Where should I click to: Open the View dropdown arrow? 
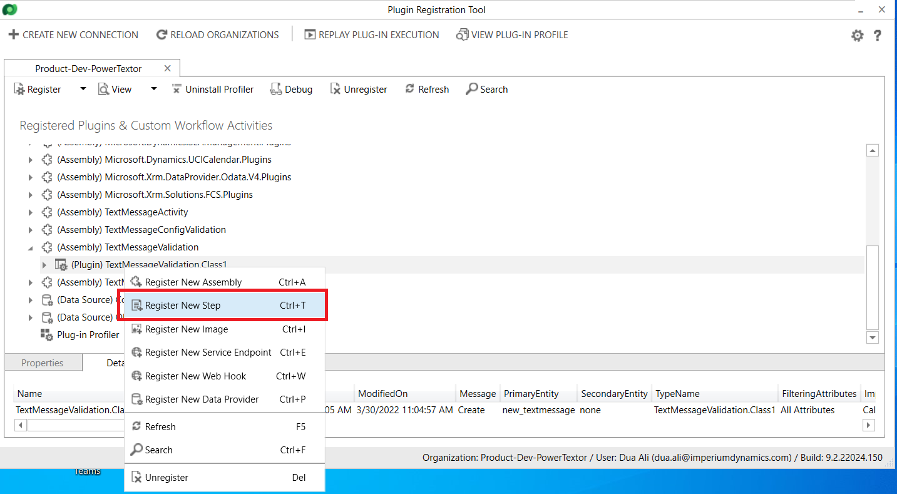point(153,89)
